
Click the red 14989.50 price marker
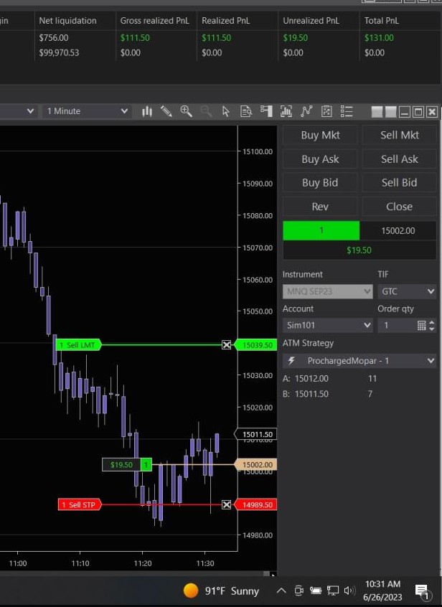click(x=256, y=505)
